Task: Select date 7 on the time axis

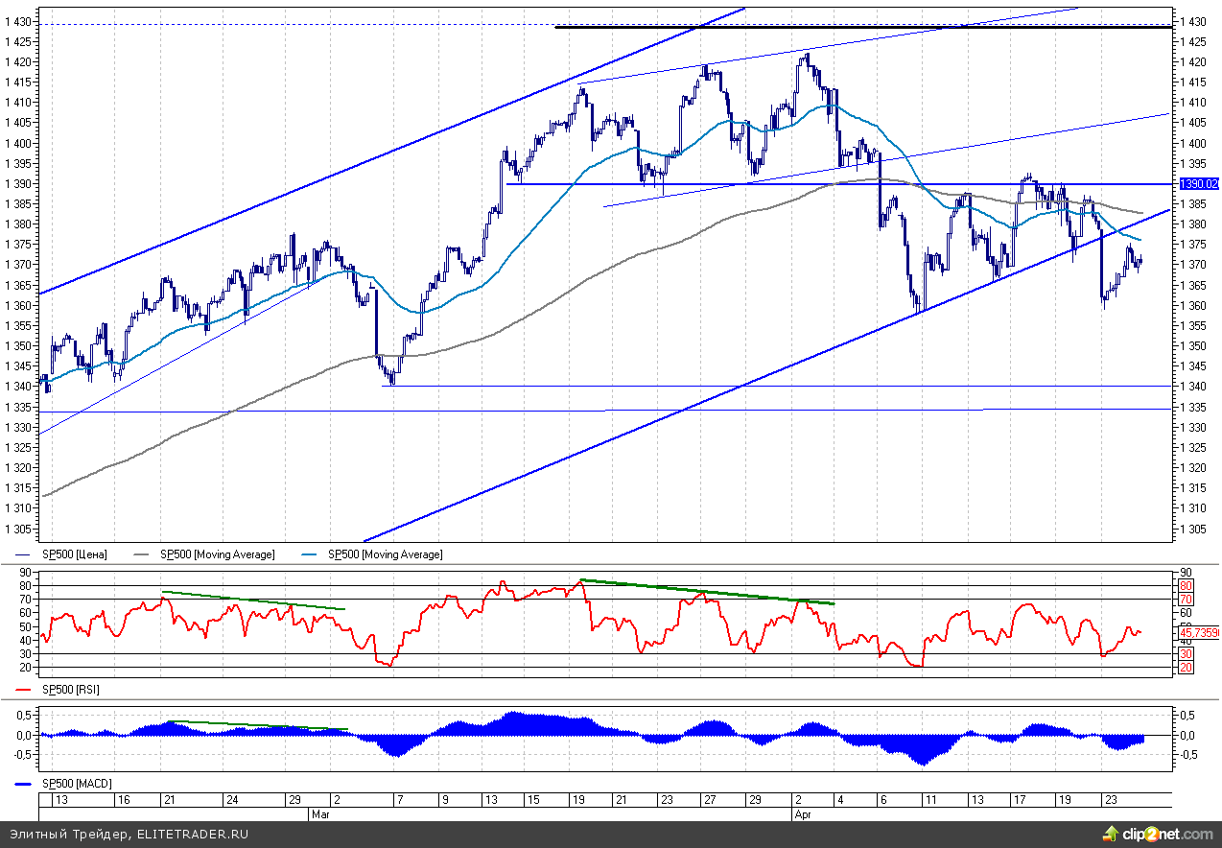Action: tap(399, 800)
